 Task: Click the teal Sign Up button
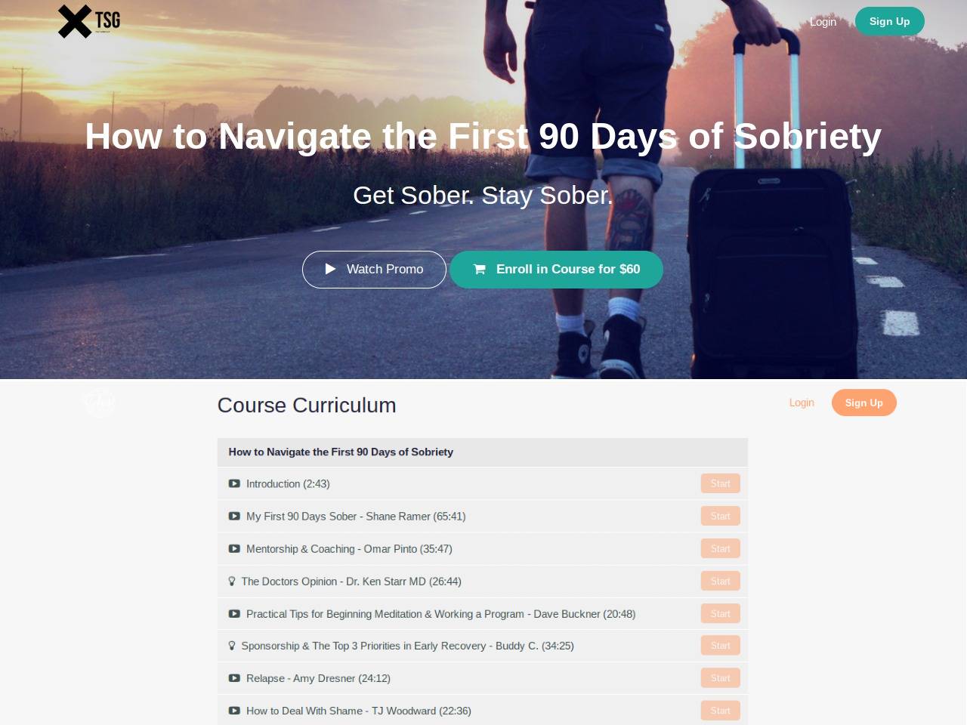[x=889, y=21]
